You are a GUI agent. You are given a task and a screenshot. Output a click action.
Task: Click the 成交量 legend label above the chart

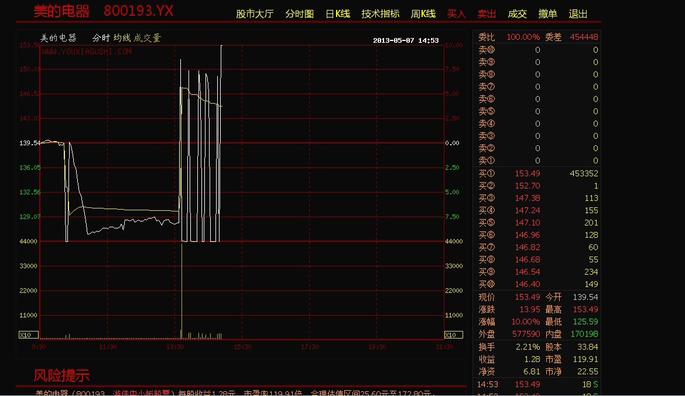147,38
